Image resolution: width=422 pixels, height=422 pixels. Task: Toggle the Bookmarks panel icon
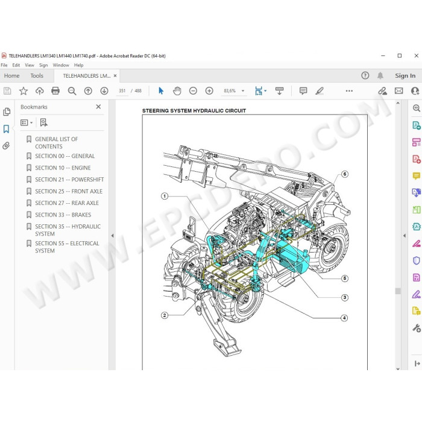(7, 129)
